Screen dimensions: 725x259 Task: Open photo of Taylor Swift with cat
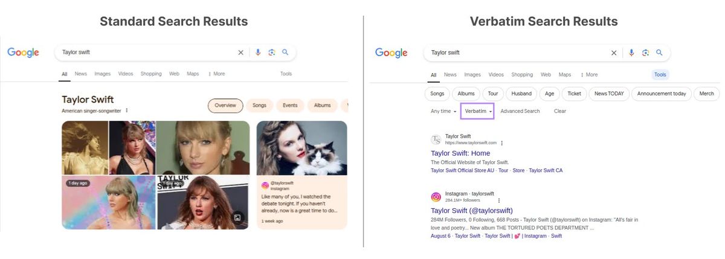pos(302,148)
